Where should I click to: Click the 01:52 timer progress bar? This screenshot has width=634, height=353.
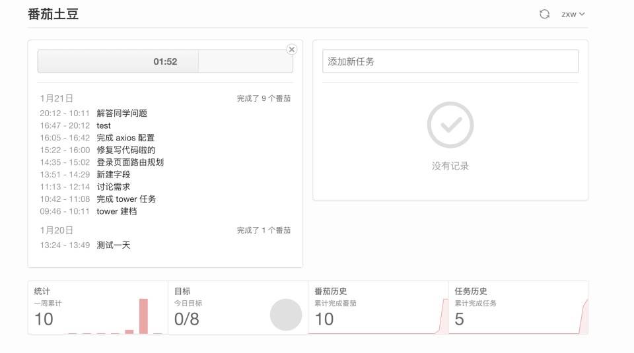165,61
